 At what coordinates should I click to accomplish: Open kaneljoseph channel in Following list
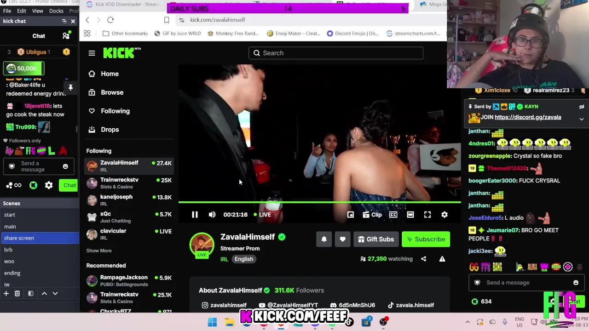coord(129,200)
